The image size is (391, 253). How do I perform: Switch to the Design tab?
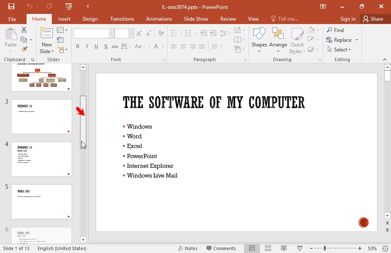pos(90,19)
